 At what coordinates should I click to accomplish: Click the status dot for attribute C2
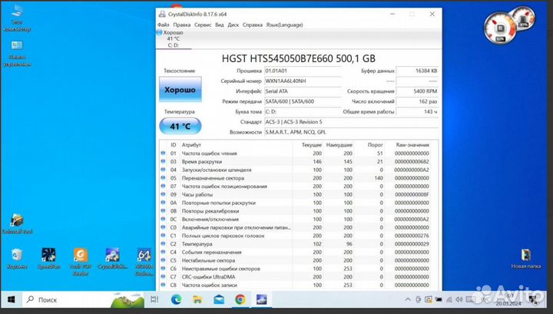coord(163,244)
